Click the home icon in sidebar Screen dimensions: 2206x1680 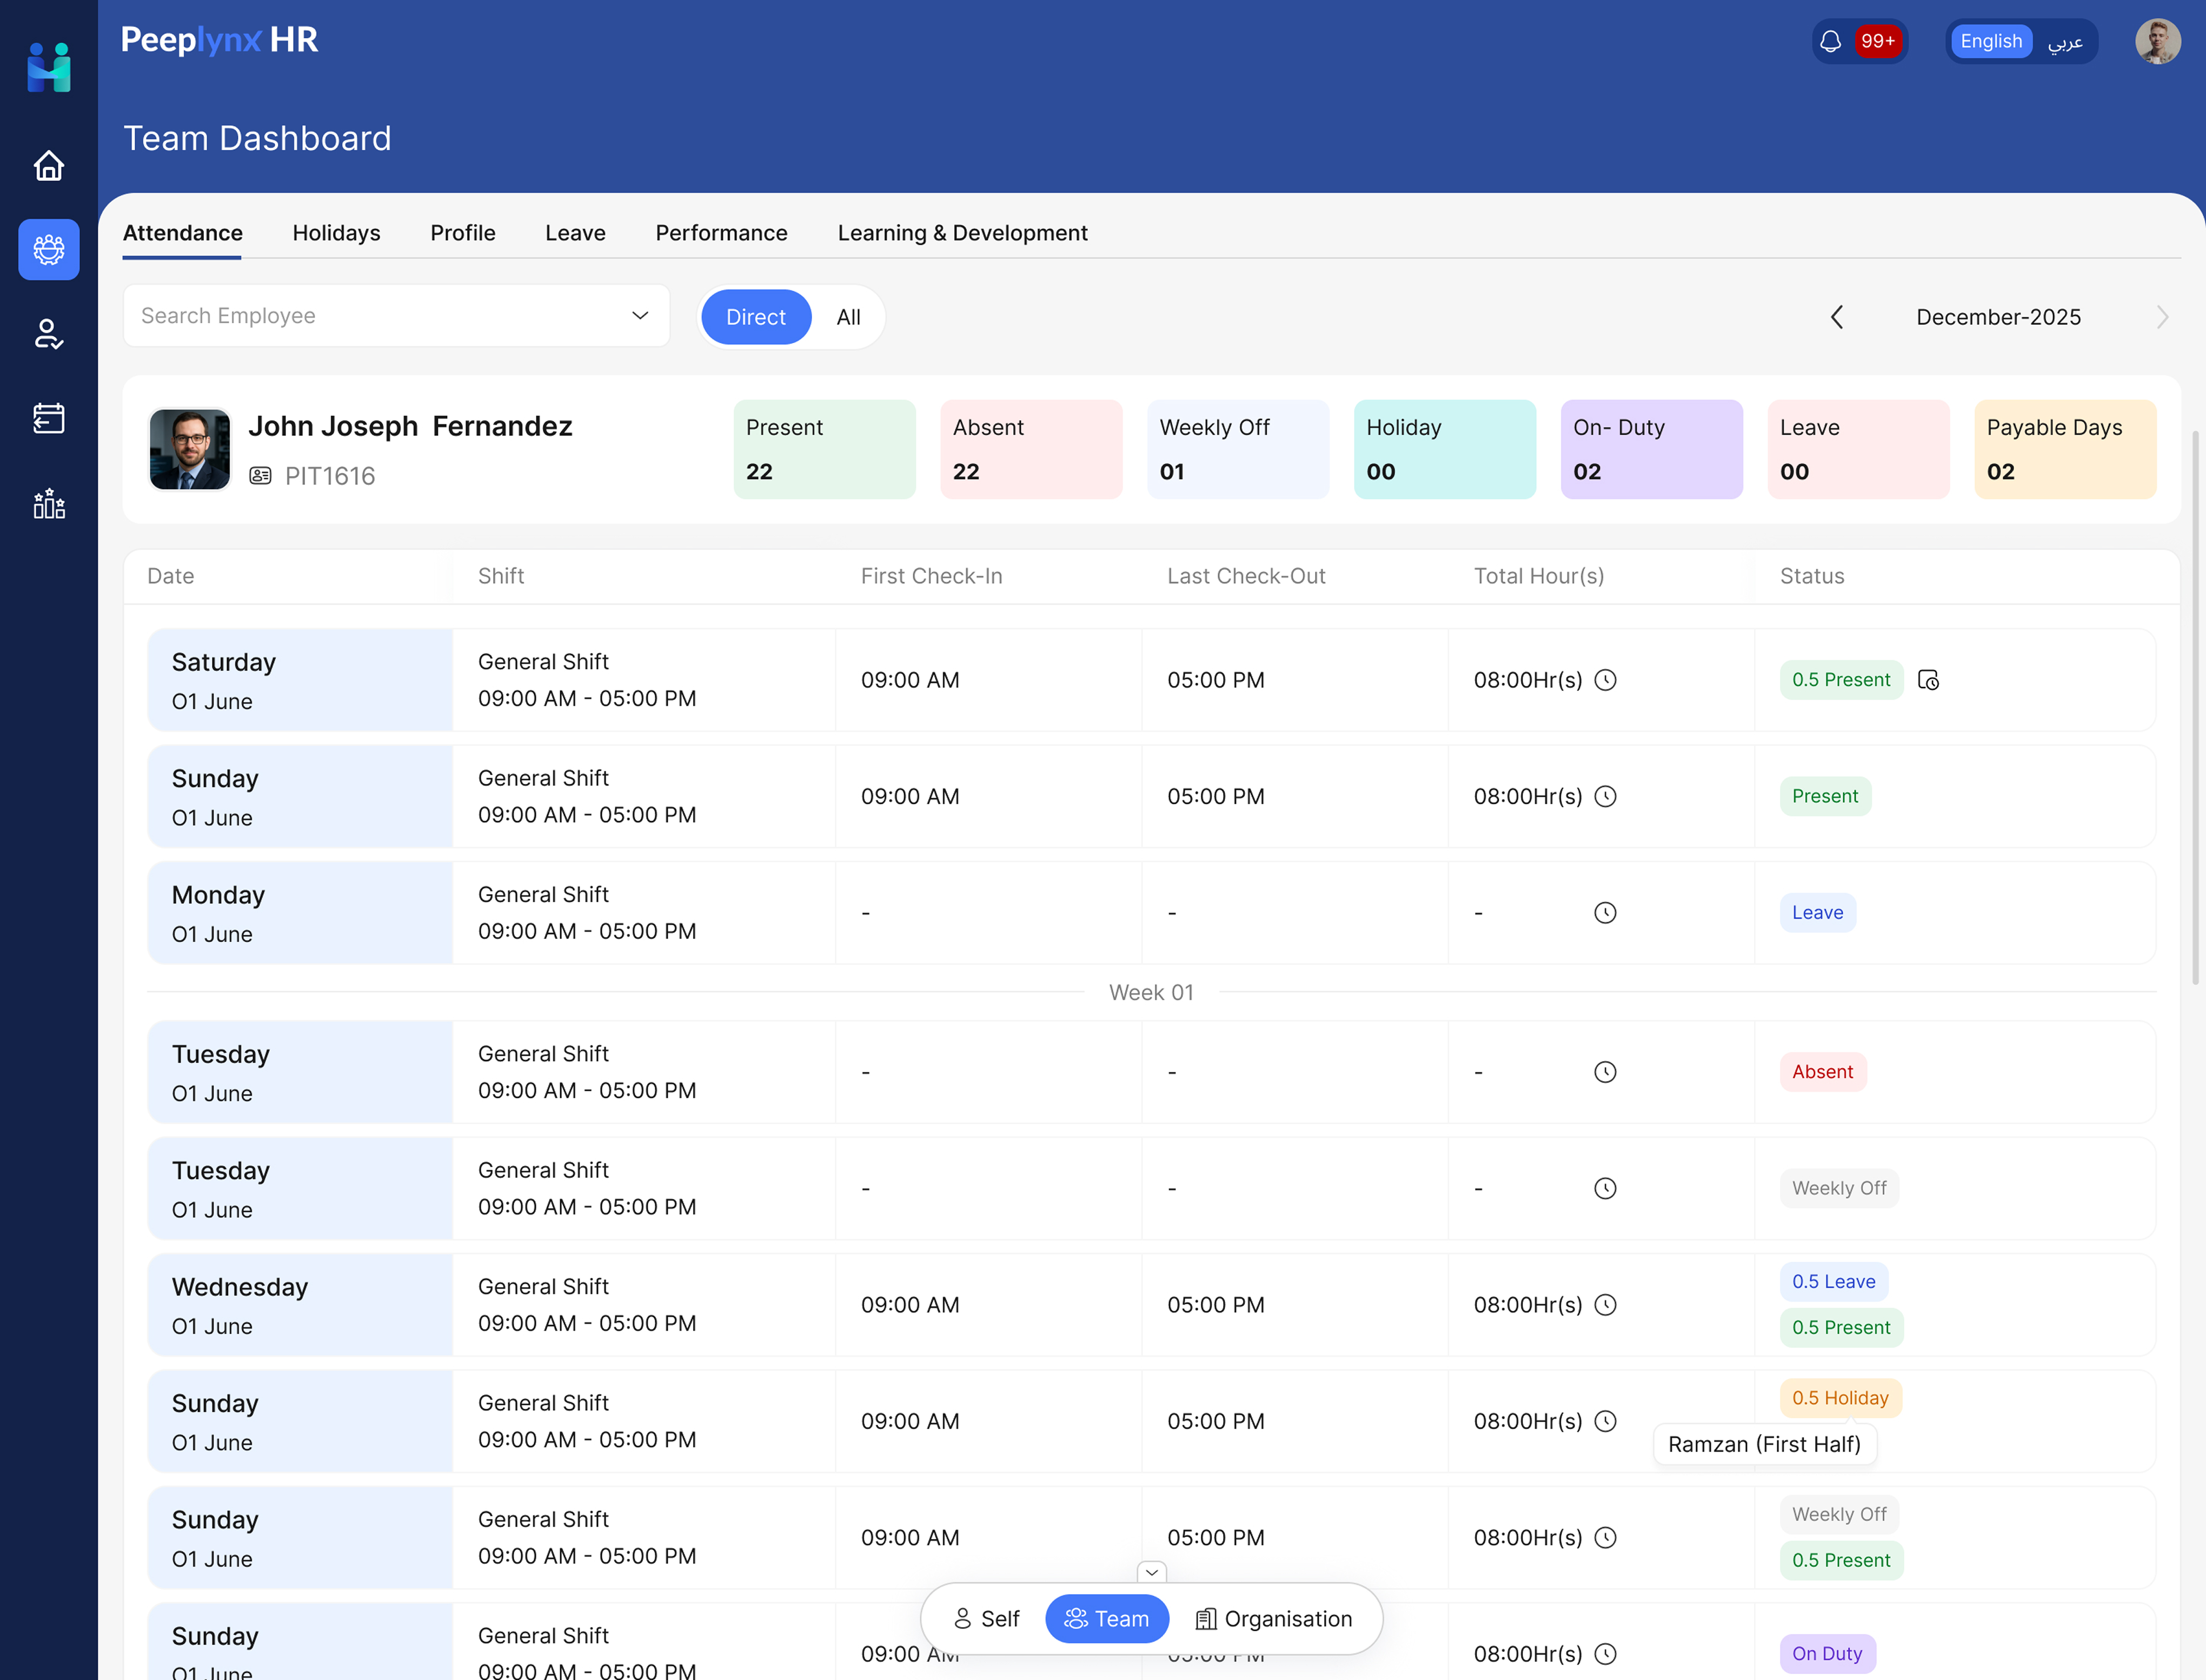48,165
